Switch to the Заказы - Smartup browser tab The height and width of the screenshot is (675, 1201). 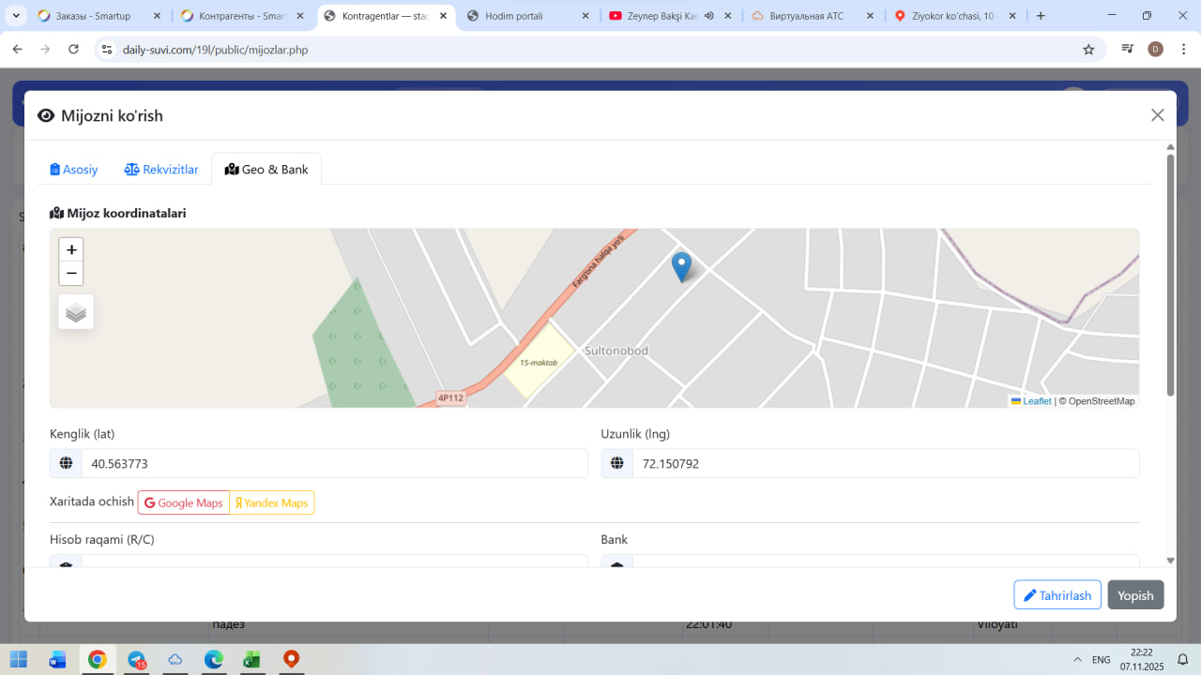point(98,16)
